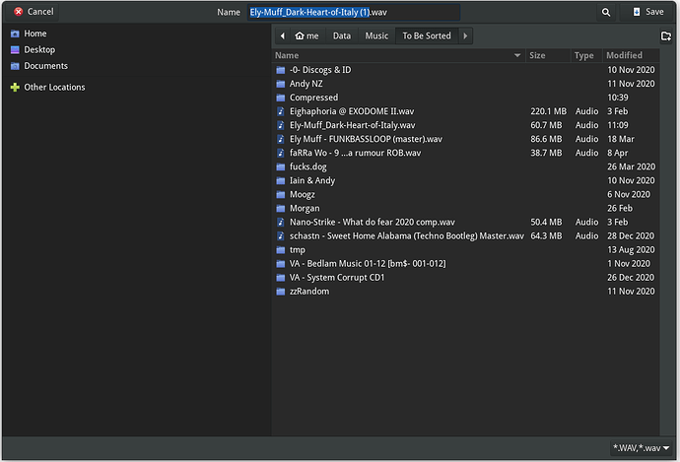Go to the Music breadcrumb
The width and height of the screenshot is (680, 462).
[376, 36]
